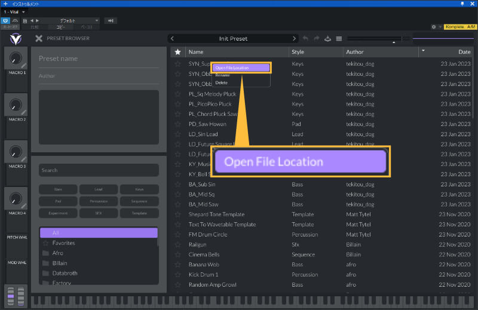
Task: Filter presets by the Percussion tag
Action: point(99,201)
